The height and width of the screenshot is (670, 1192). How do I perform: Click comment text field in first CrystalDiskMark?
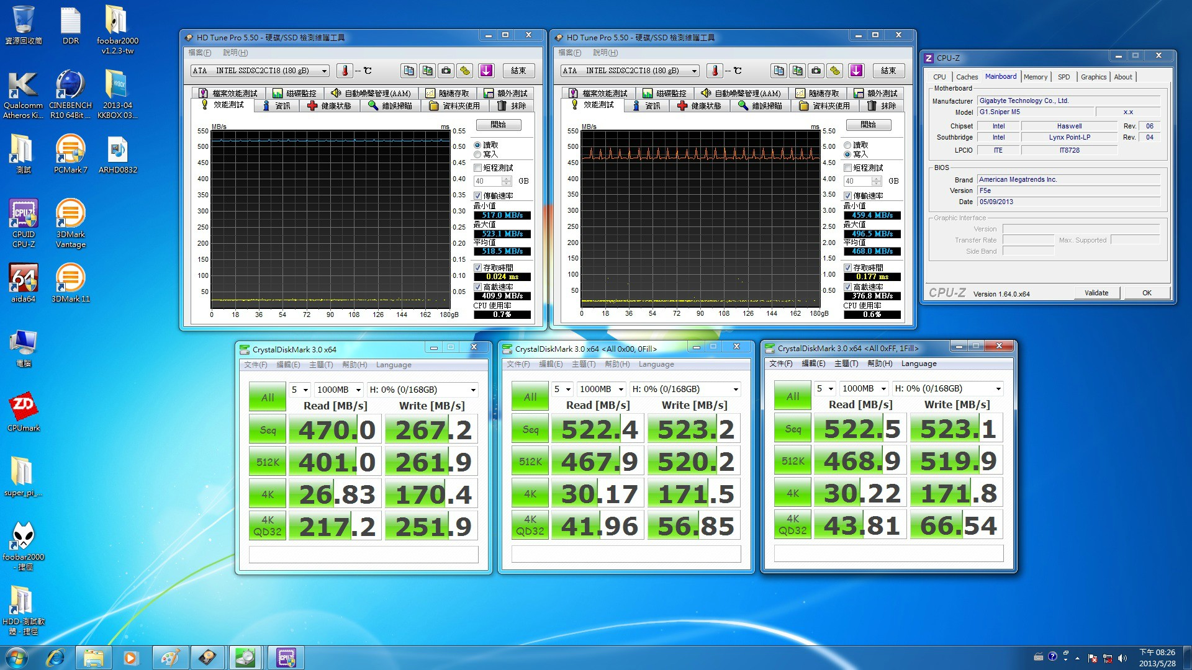[364, 554]
